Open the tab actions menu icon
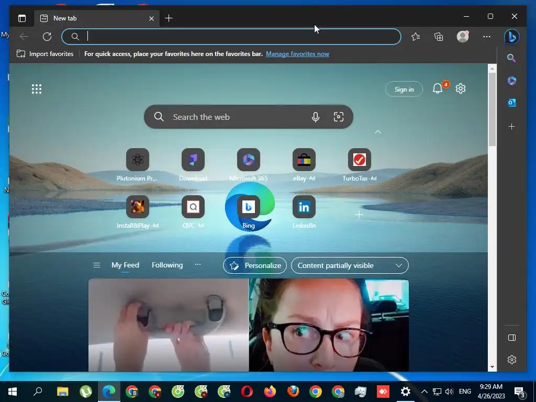Screen dimensions: 536x402 [22, 18]
